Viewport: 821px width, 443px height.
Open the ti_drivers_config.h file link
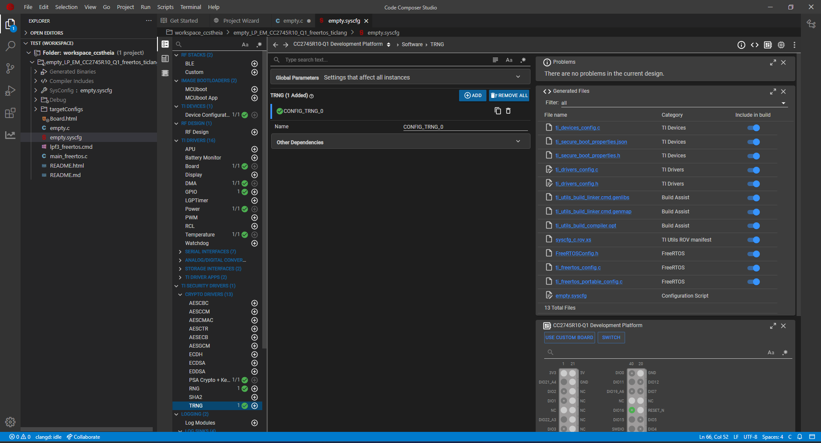[577, 184]
